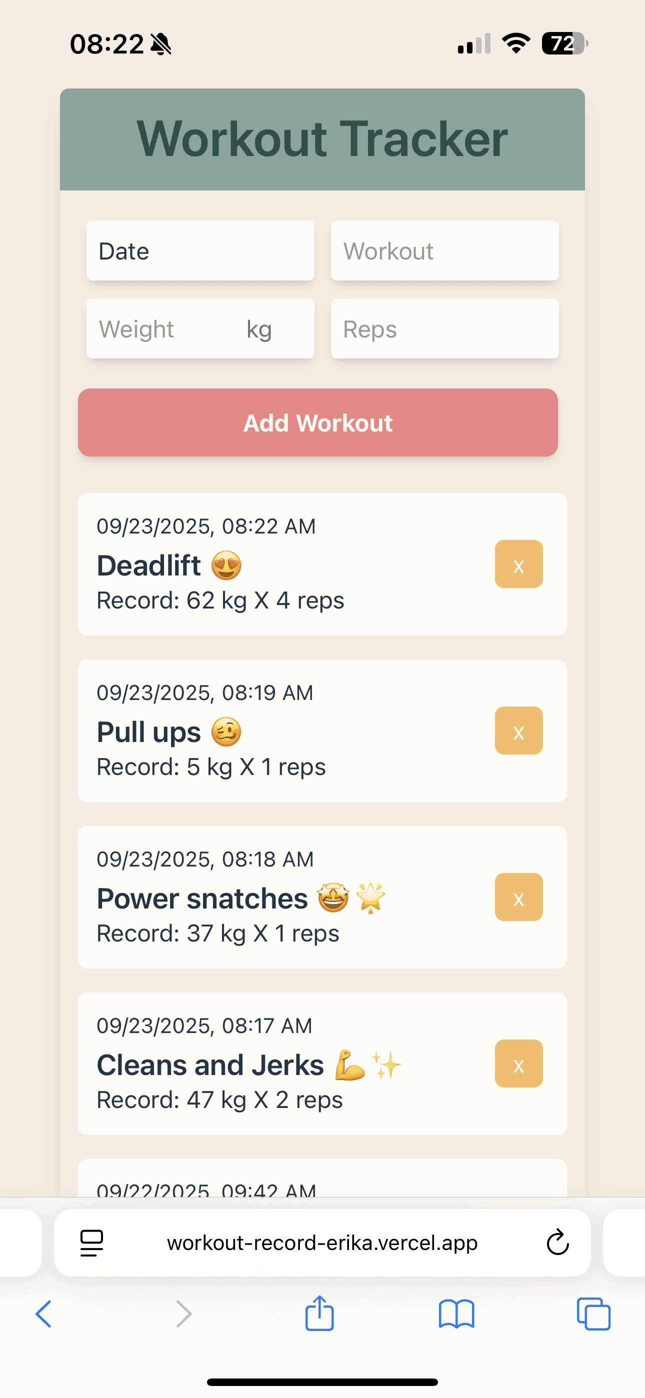Tap the Deadlift heart-eyes emoji

click(226, 564)
